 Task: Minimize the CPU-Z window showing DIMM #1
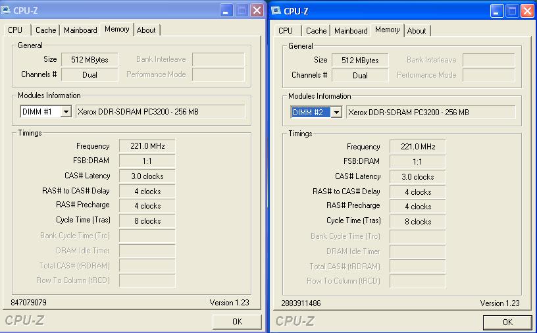(x=226, y=11)
